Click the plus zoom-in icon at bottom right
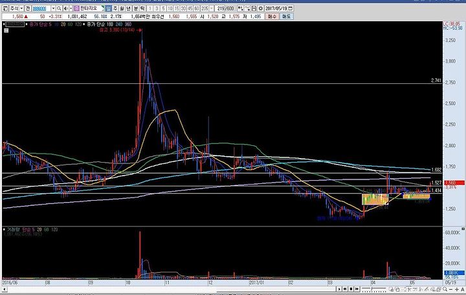 point(457,289)
